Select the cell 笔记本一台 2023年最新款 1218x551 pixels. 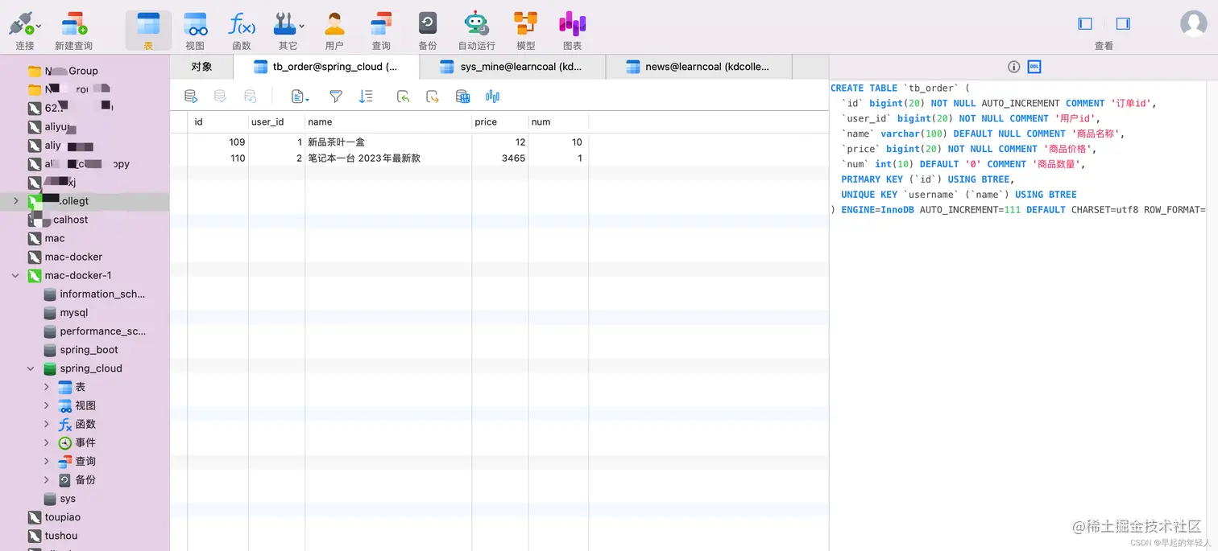(x=388, y=158)
